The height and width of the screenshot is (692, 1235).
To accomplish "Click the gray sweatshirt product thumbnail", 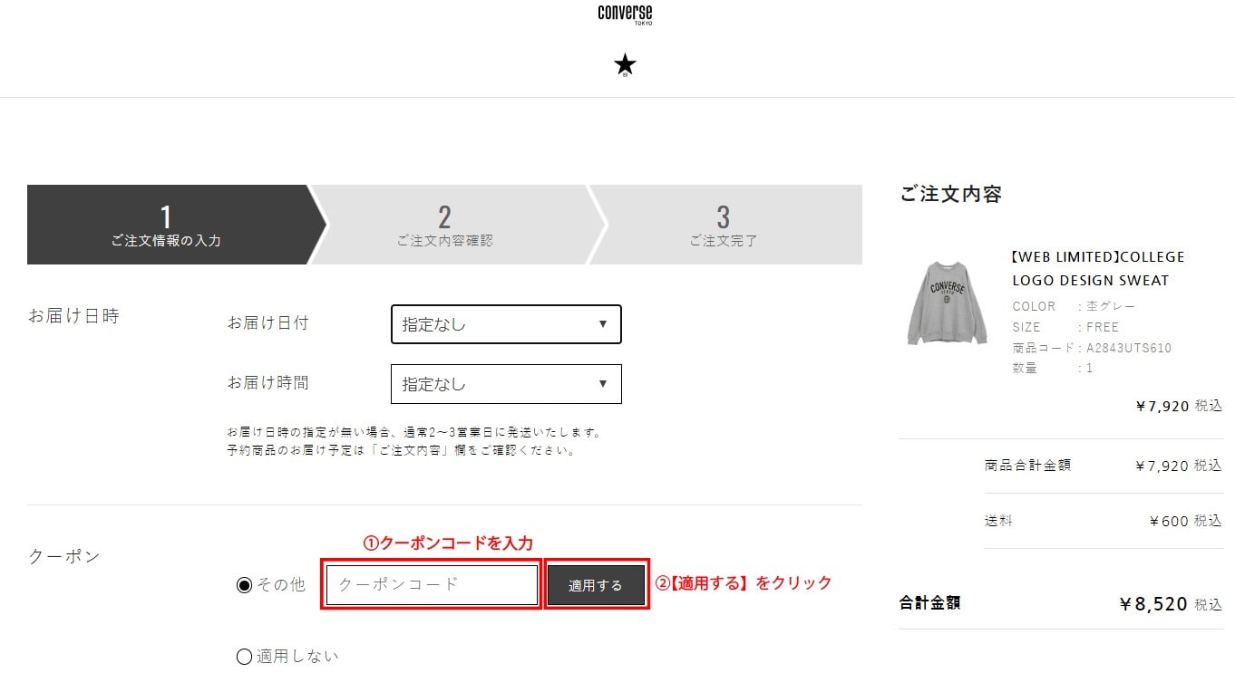I will pyautogui.click(x=947, y=303).
